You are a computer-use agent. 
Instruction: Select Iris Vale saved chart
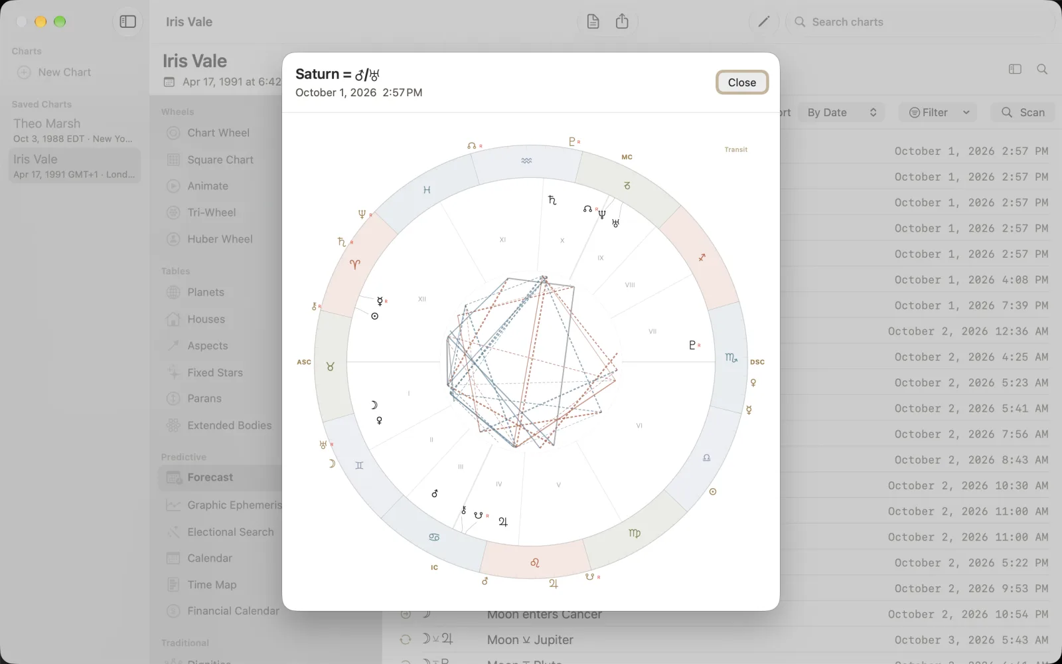[74, 166]
